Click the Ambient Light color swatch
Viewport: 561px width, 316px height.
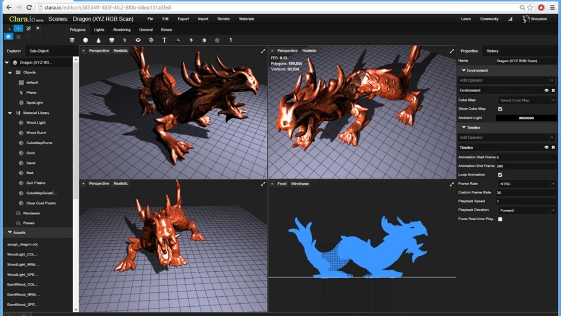526,118
